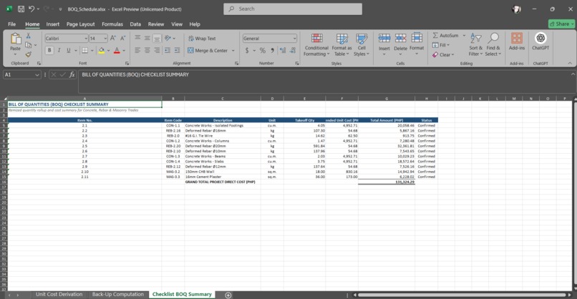577x299 pixels.
Task: Open the font name Calibri dropdown
Action: pyautogui.click(x=86, y=38)
